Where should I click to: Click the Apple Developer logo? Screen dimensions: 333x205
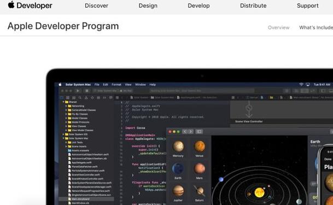point(30,5)
